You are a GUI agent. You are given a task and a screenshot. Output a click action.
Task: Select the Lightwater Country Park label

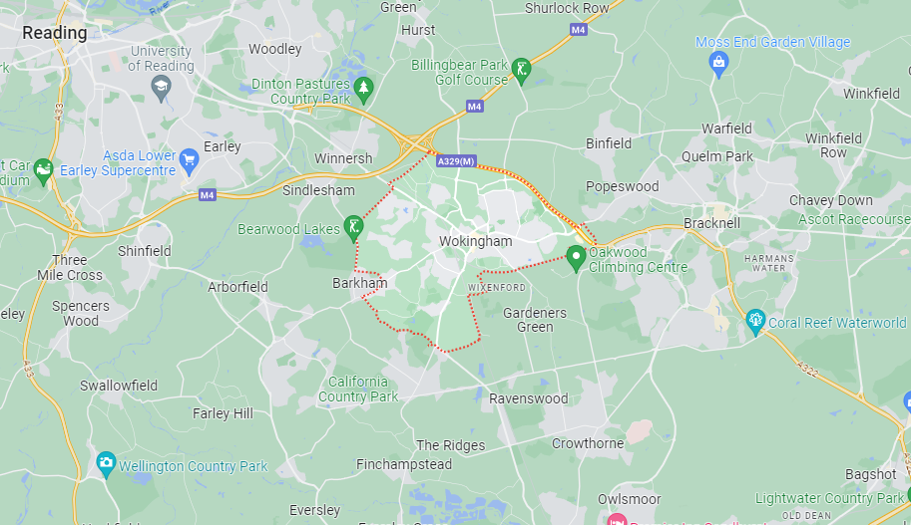829,498
